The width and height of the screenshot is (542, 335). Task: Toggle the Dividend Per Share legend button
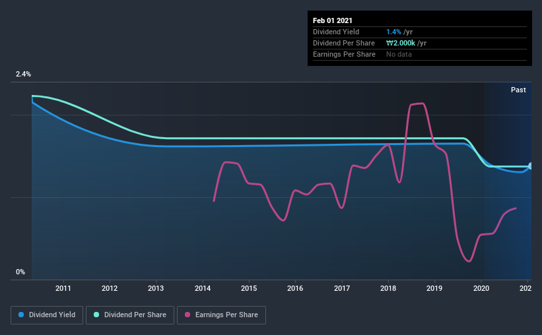coord(130,315)
